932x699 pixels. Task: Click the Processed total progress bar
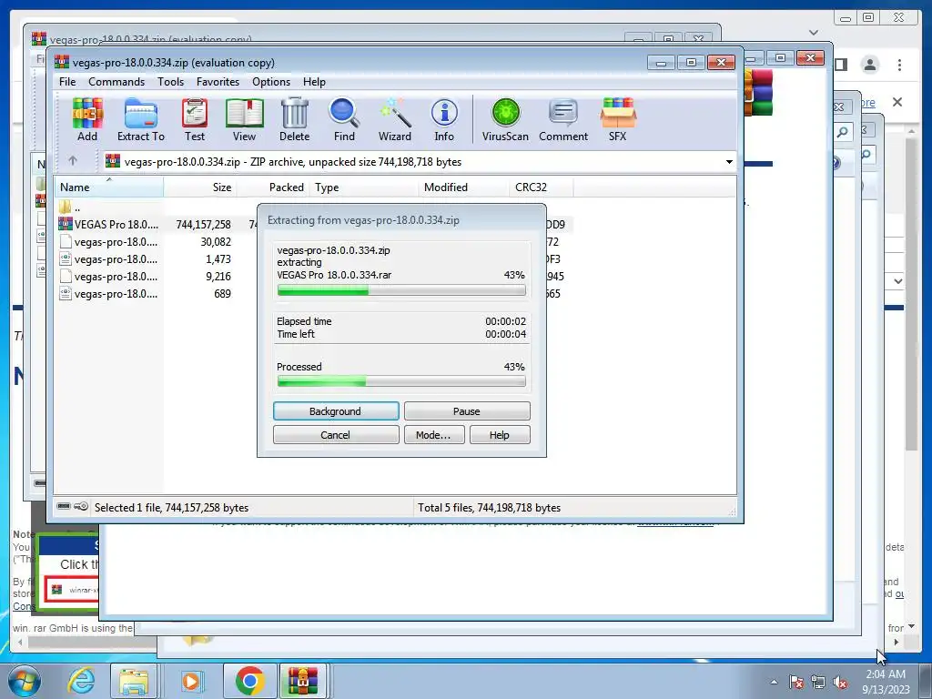coord(401,381)
